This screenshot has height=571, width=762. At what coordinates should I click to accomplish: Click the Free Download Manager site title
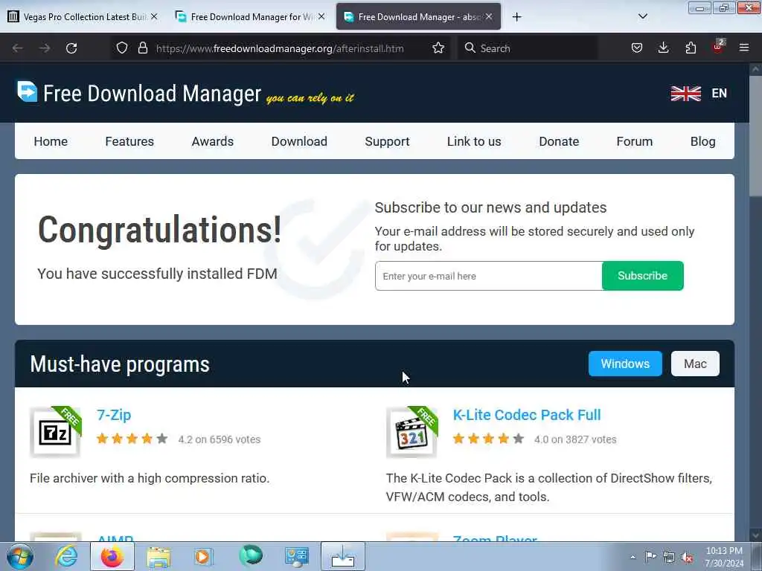[152, 93]
